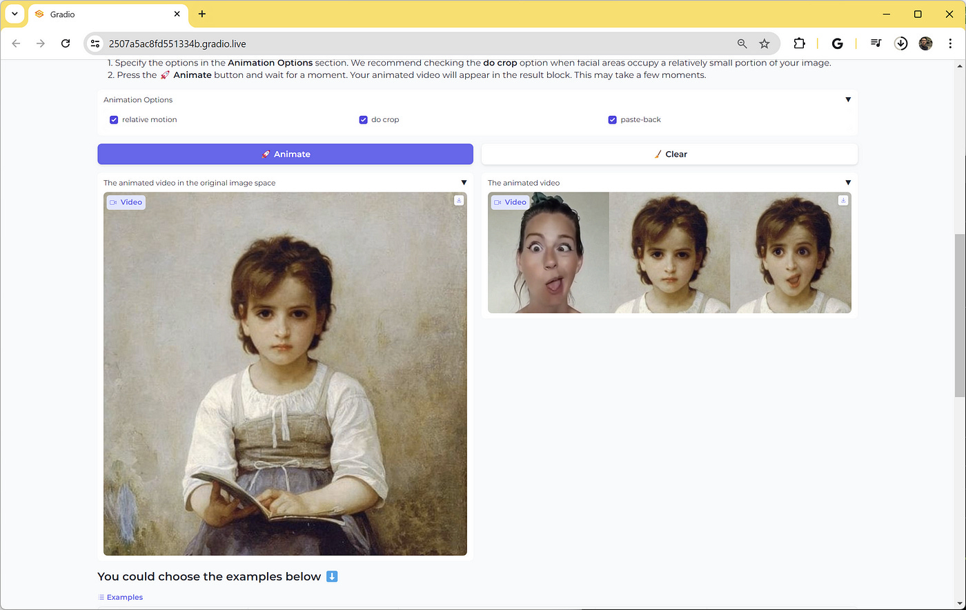Reload the Gradio page
This screenshot has height=610, width=966.
66,43
